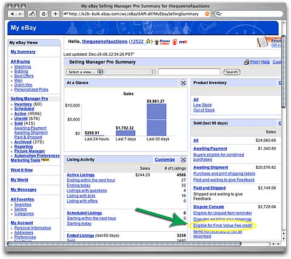Click the orange RSS icon in the address bar

pyautogui.click(x=207, y=14)
